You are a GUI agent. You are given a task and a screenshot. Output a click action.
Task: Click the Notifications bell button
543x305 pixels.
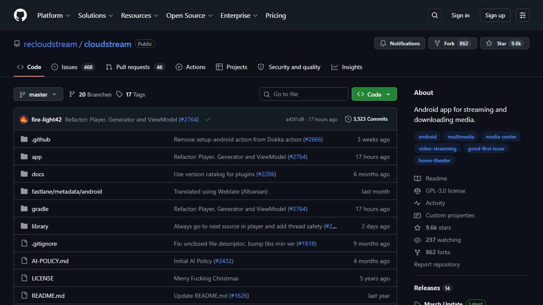point(400,43)
